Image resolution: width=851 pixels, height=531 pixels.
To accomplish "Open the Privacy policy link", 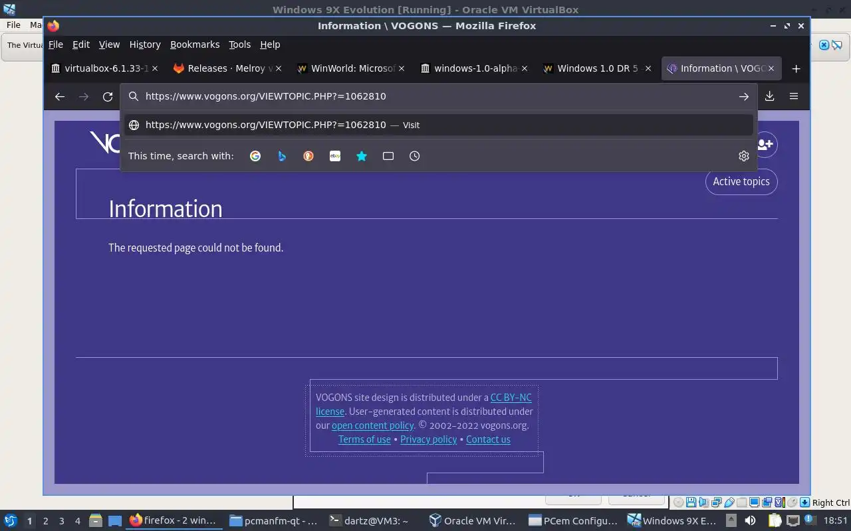I will pyautogui.click(x=428, y=439).
